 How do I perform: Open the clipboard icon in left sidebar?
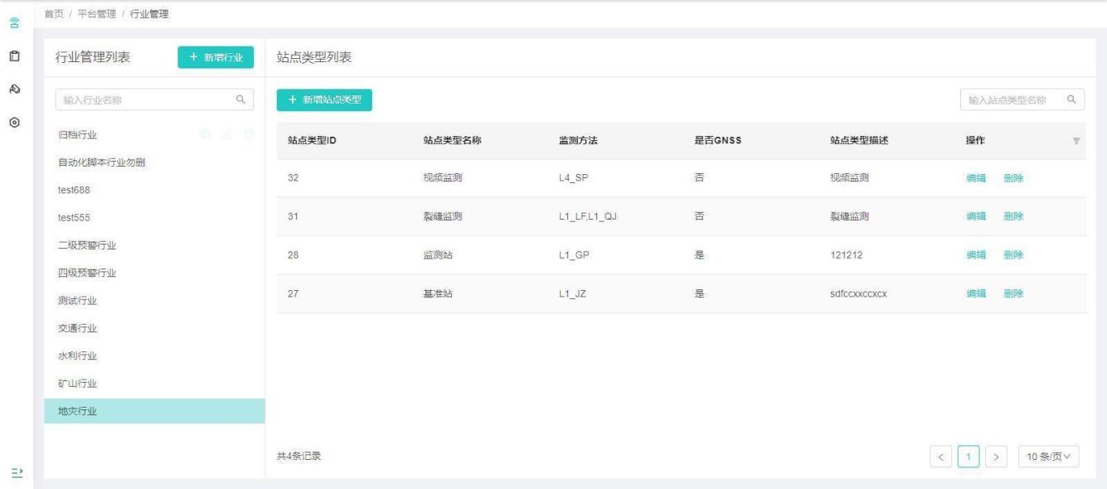tap(15, 56)
